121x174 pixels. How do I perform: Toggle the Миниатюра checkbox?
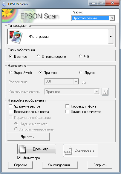click(x=19, y=158)
